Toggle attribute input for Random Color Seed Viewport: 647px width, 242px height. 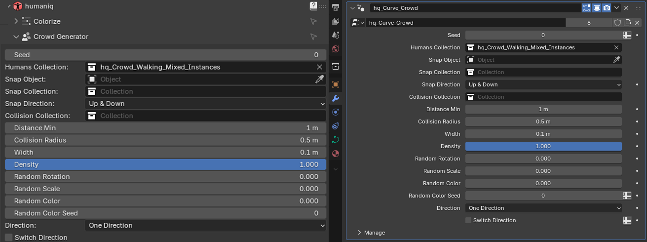click(627, 196)
